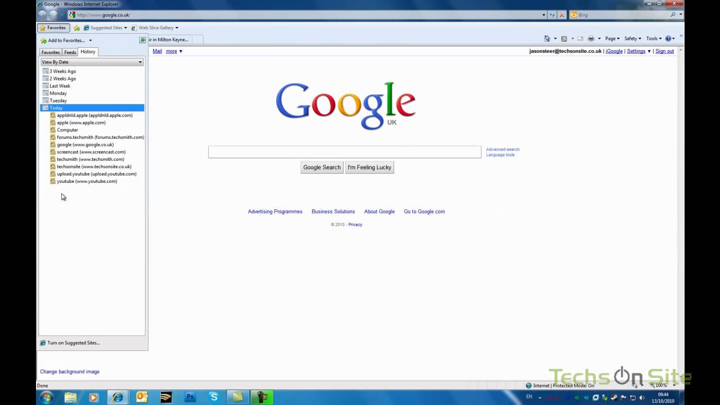720x405 pixels.
Task: Open the Google Settings link
Action: coord(636,51)
